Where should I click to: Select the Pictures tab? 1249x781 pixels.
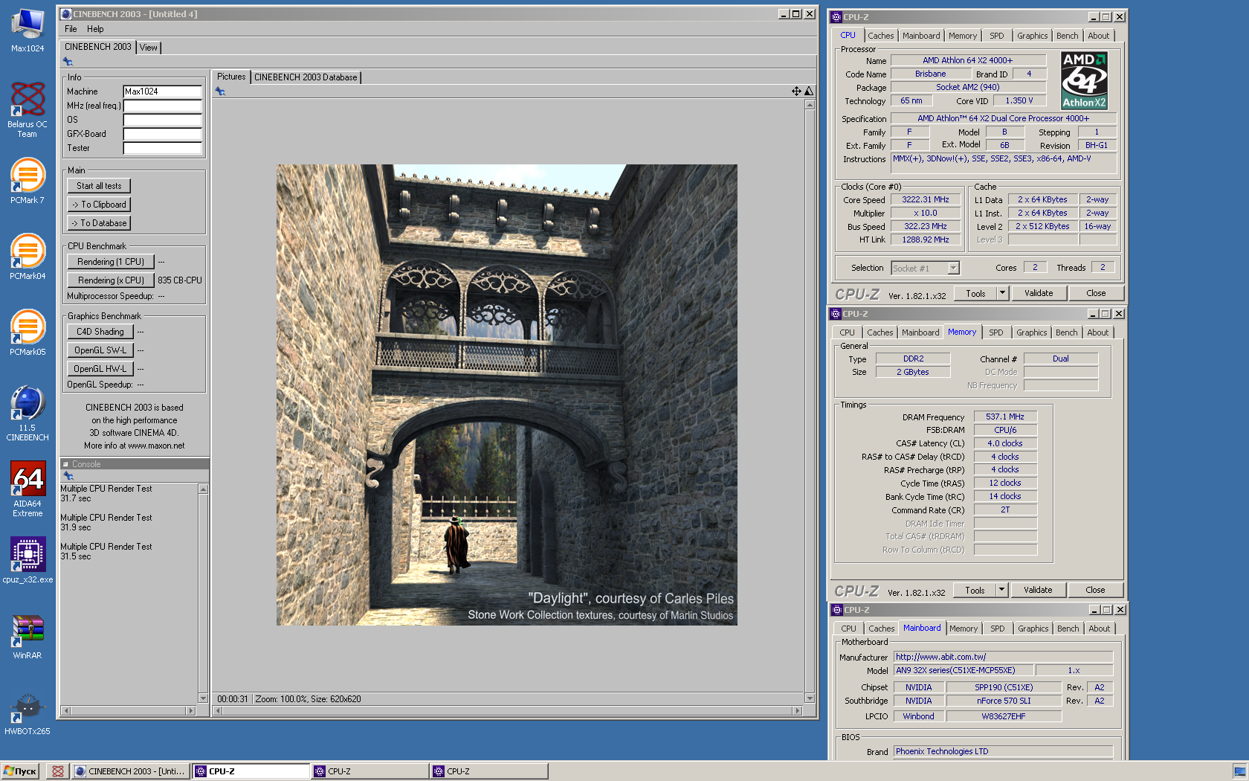tap(231, 77)
